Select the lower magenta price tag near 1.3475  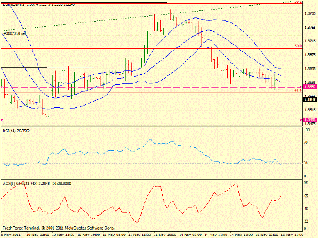click(x=310, y=120)
